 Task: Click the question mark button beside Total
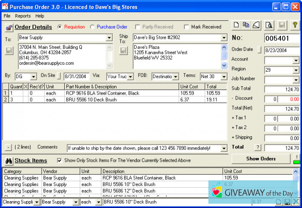click(258, 148)
